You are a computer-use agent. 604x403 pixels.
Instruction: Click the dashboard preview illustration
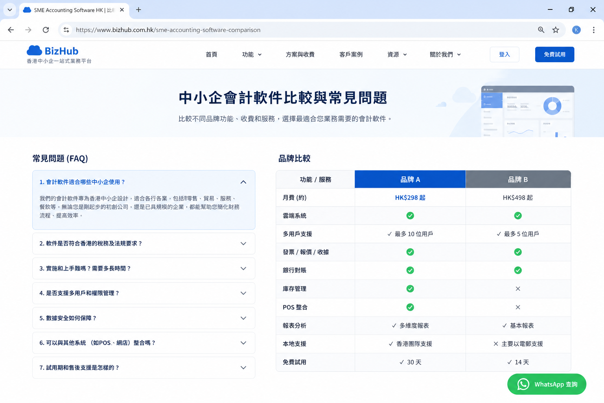[527, 111]
